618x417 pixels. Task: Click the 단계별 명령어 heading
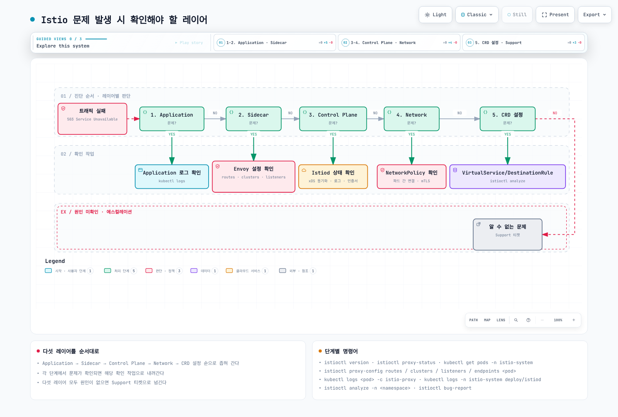coord(341,351)
